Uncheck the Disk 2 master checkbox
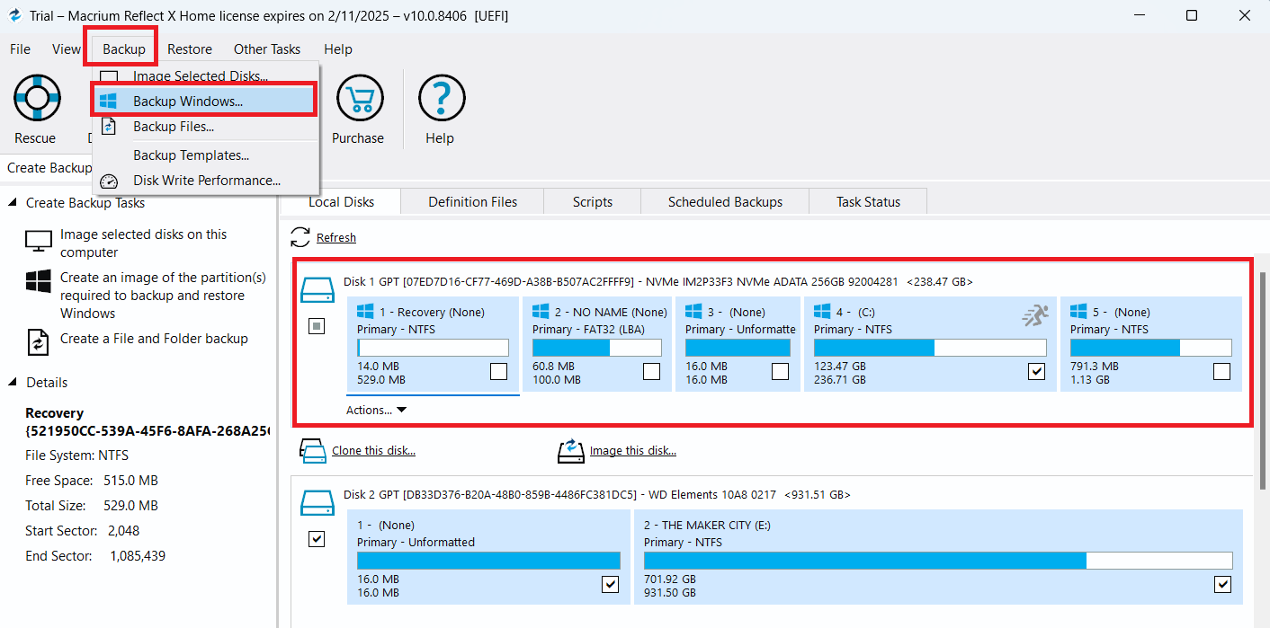 point(317,539)
